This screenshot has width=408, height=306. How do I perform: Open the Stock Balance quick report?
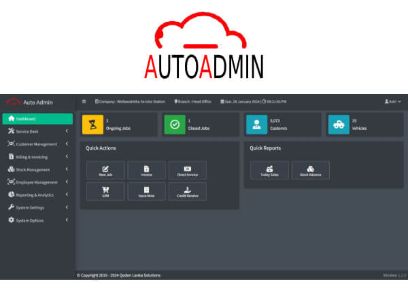(311, 171)
